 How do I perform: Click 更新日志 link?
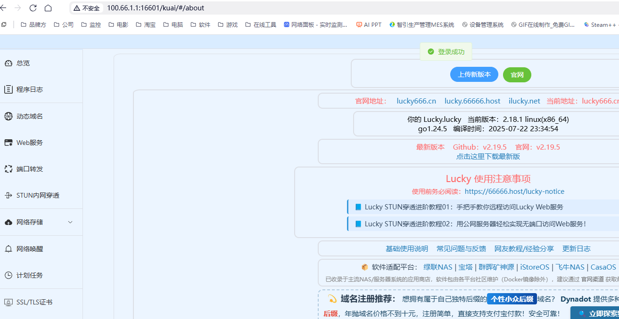tap(577, 248)
